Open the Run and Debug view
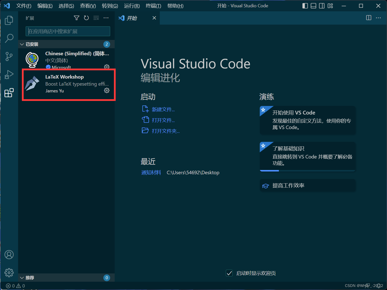This screenshot has width=387, height=290. 9,75
